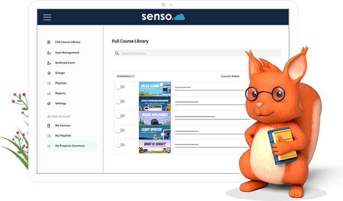Switch on published toggle for Client Updater
The image size is (343, 201).
coord(120,131)
